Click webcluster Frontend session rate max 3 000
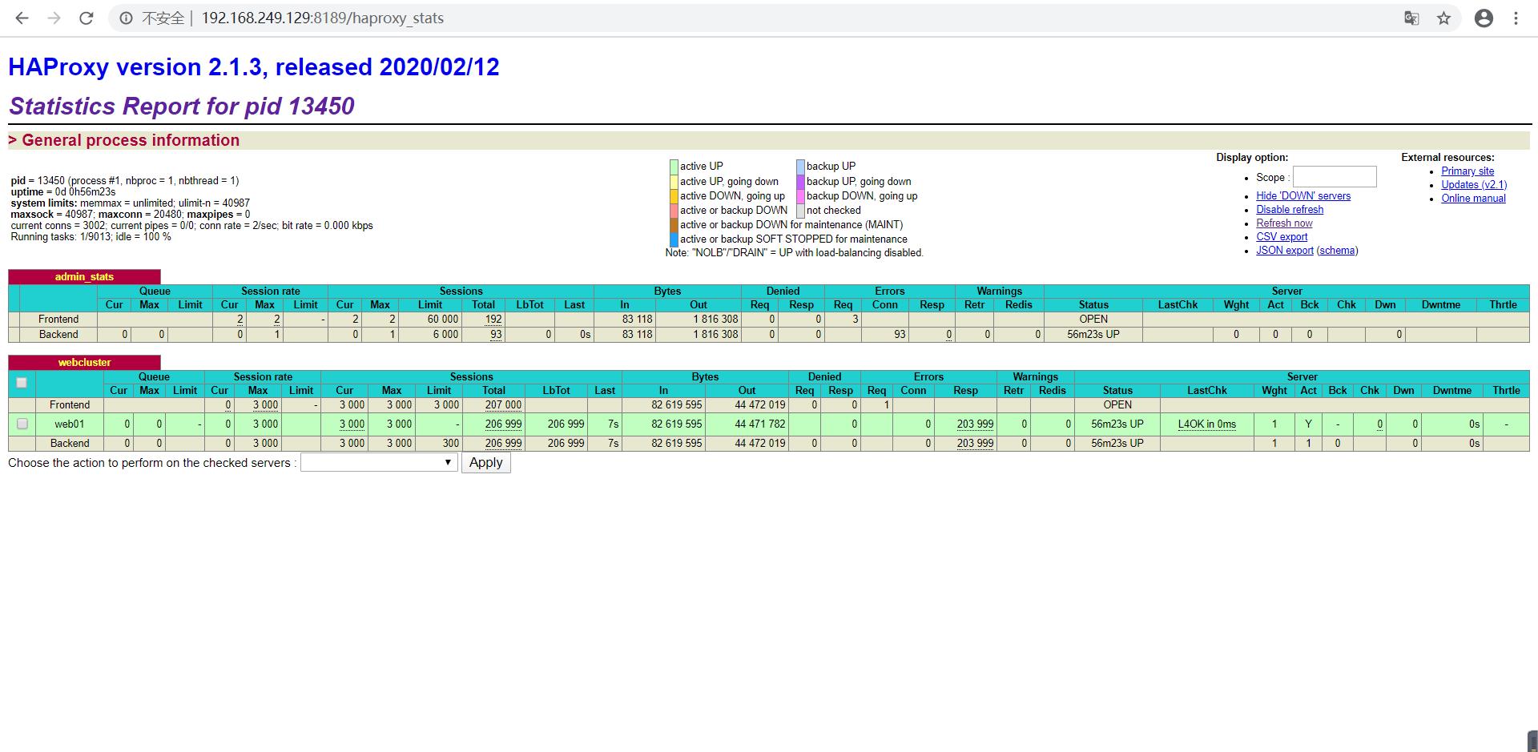 tap(265, 405)
